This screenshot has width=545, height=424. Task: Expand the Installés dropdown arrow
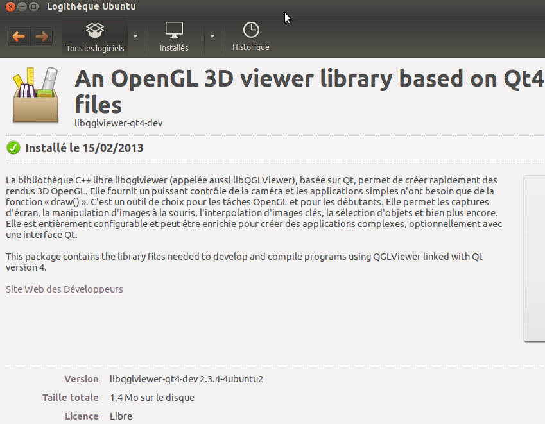click(x=212, y=37)
